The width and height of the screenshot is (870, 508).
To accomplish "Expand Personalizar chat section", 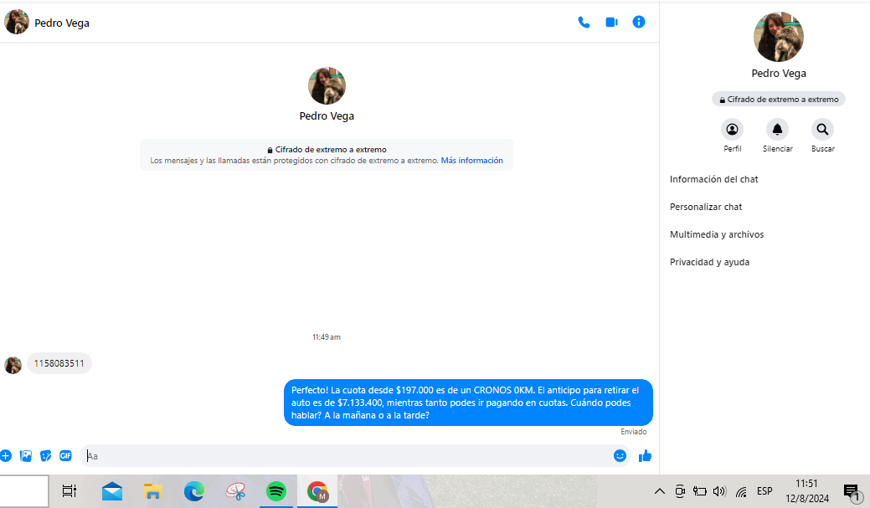I will (706, 207).
